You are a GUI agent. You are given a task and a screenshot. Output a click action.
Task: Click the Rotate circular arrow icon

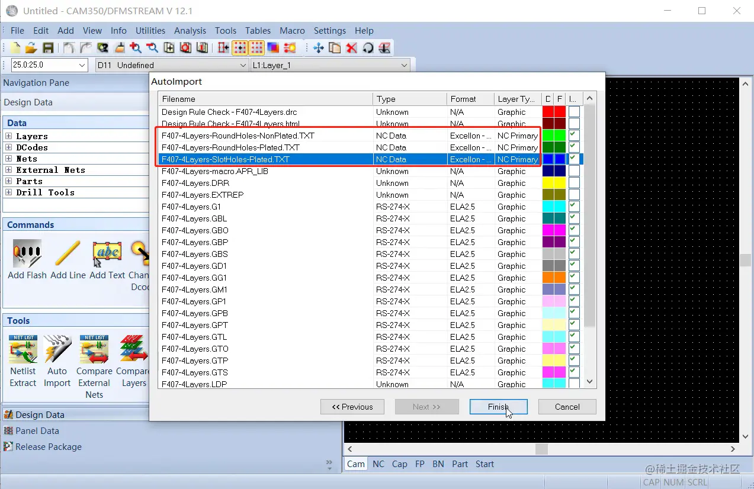tap(368, 48)
